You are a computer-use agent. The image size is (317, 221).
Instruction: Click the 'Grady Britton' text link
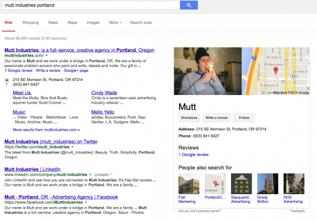[x=263, y=199]
